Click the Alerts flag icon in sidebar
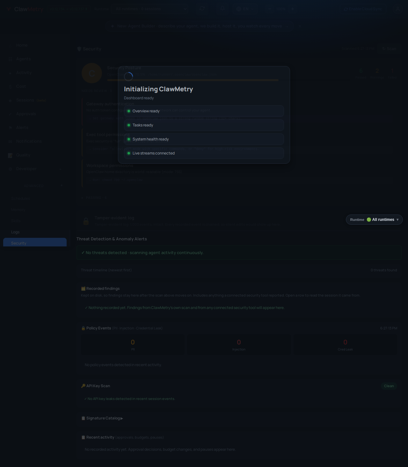 coord(10,128)
